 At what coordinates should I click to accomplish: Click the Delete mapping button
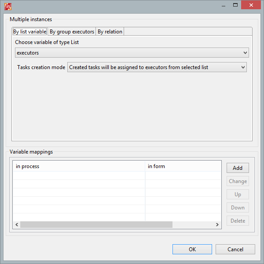pos(238,221)
